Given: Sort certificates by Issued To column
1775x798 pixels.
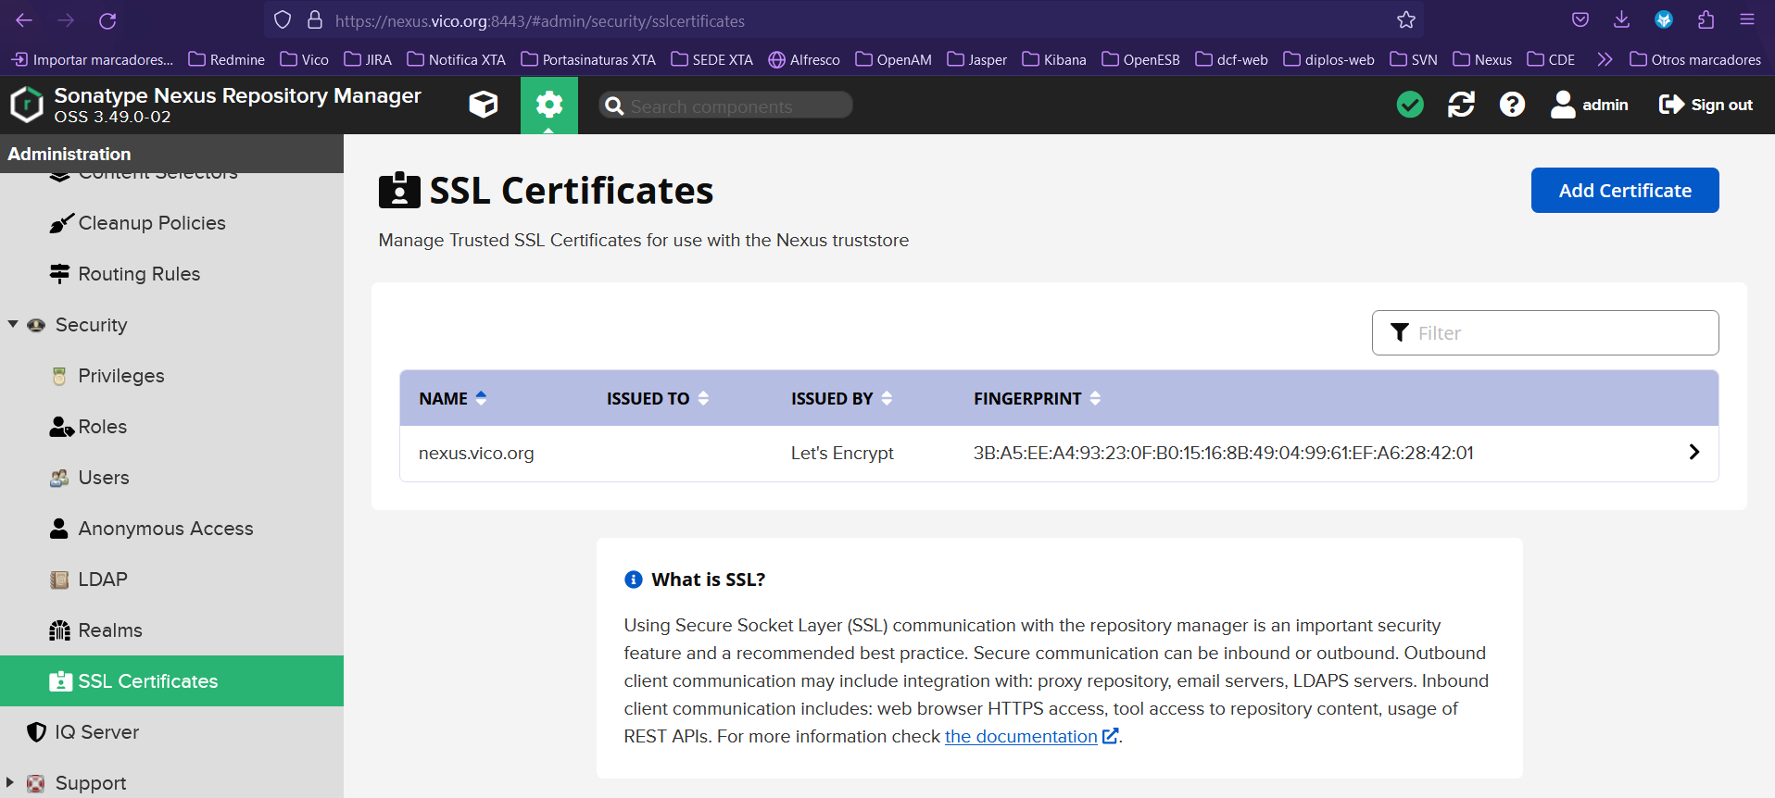Looking at the screenshot, I should coord(658,398).
